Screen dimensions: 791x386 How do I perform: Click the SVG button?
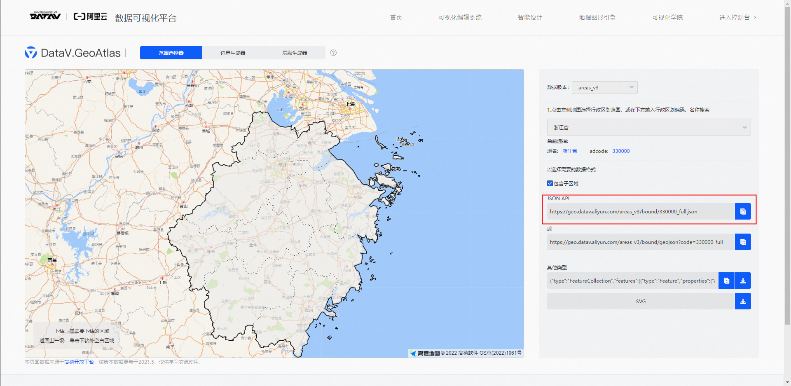[641, 301]
